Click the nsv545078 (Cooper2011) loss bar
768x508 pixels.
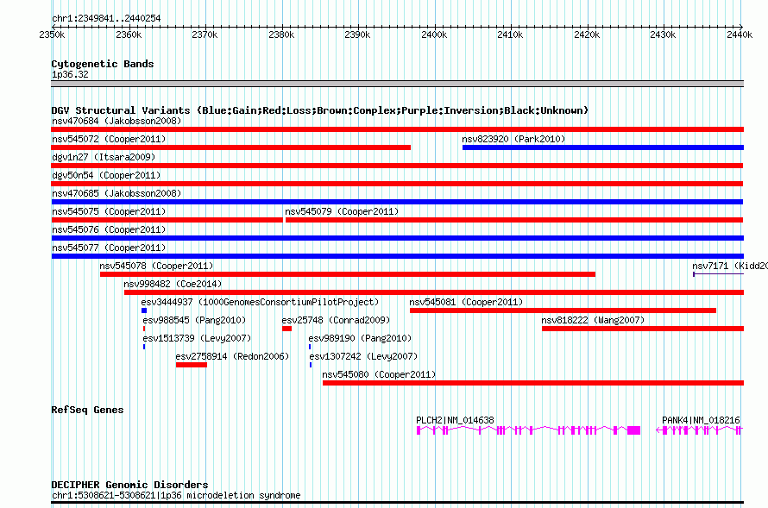(348, 274)
